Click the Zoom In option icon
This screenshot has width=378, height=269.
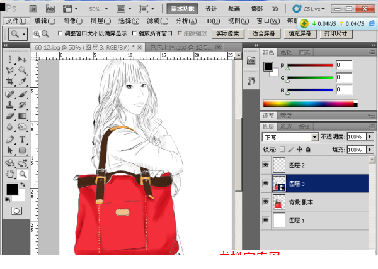(37, 34)
